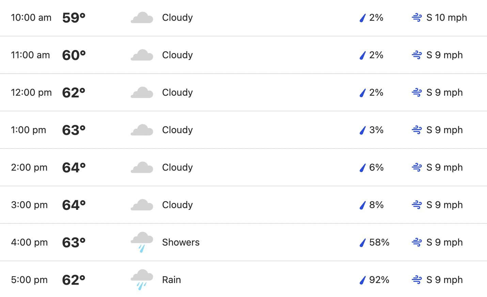Click the cloud icon in the 12:00 pm row
487x297 pixels.
142,93
